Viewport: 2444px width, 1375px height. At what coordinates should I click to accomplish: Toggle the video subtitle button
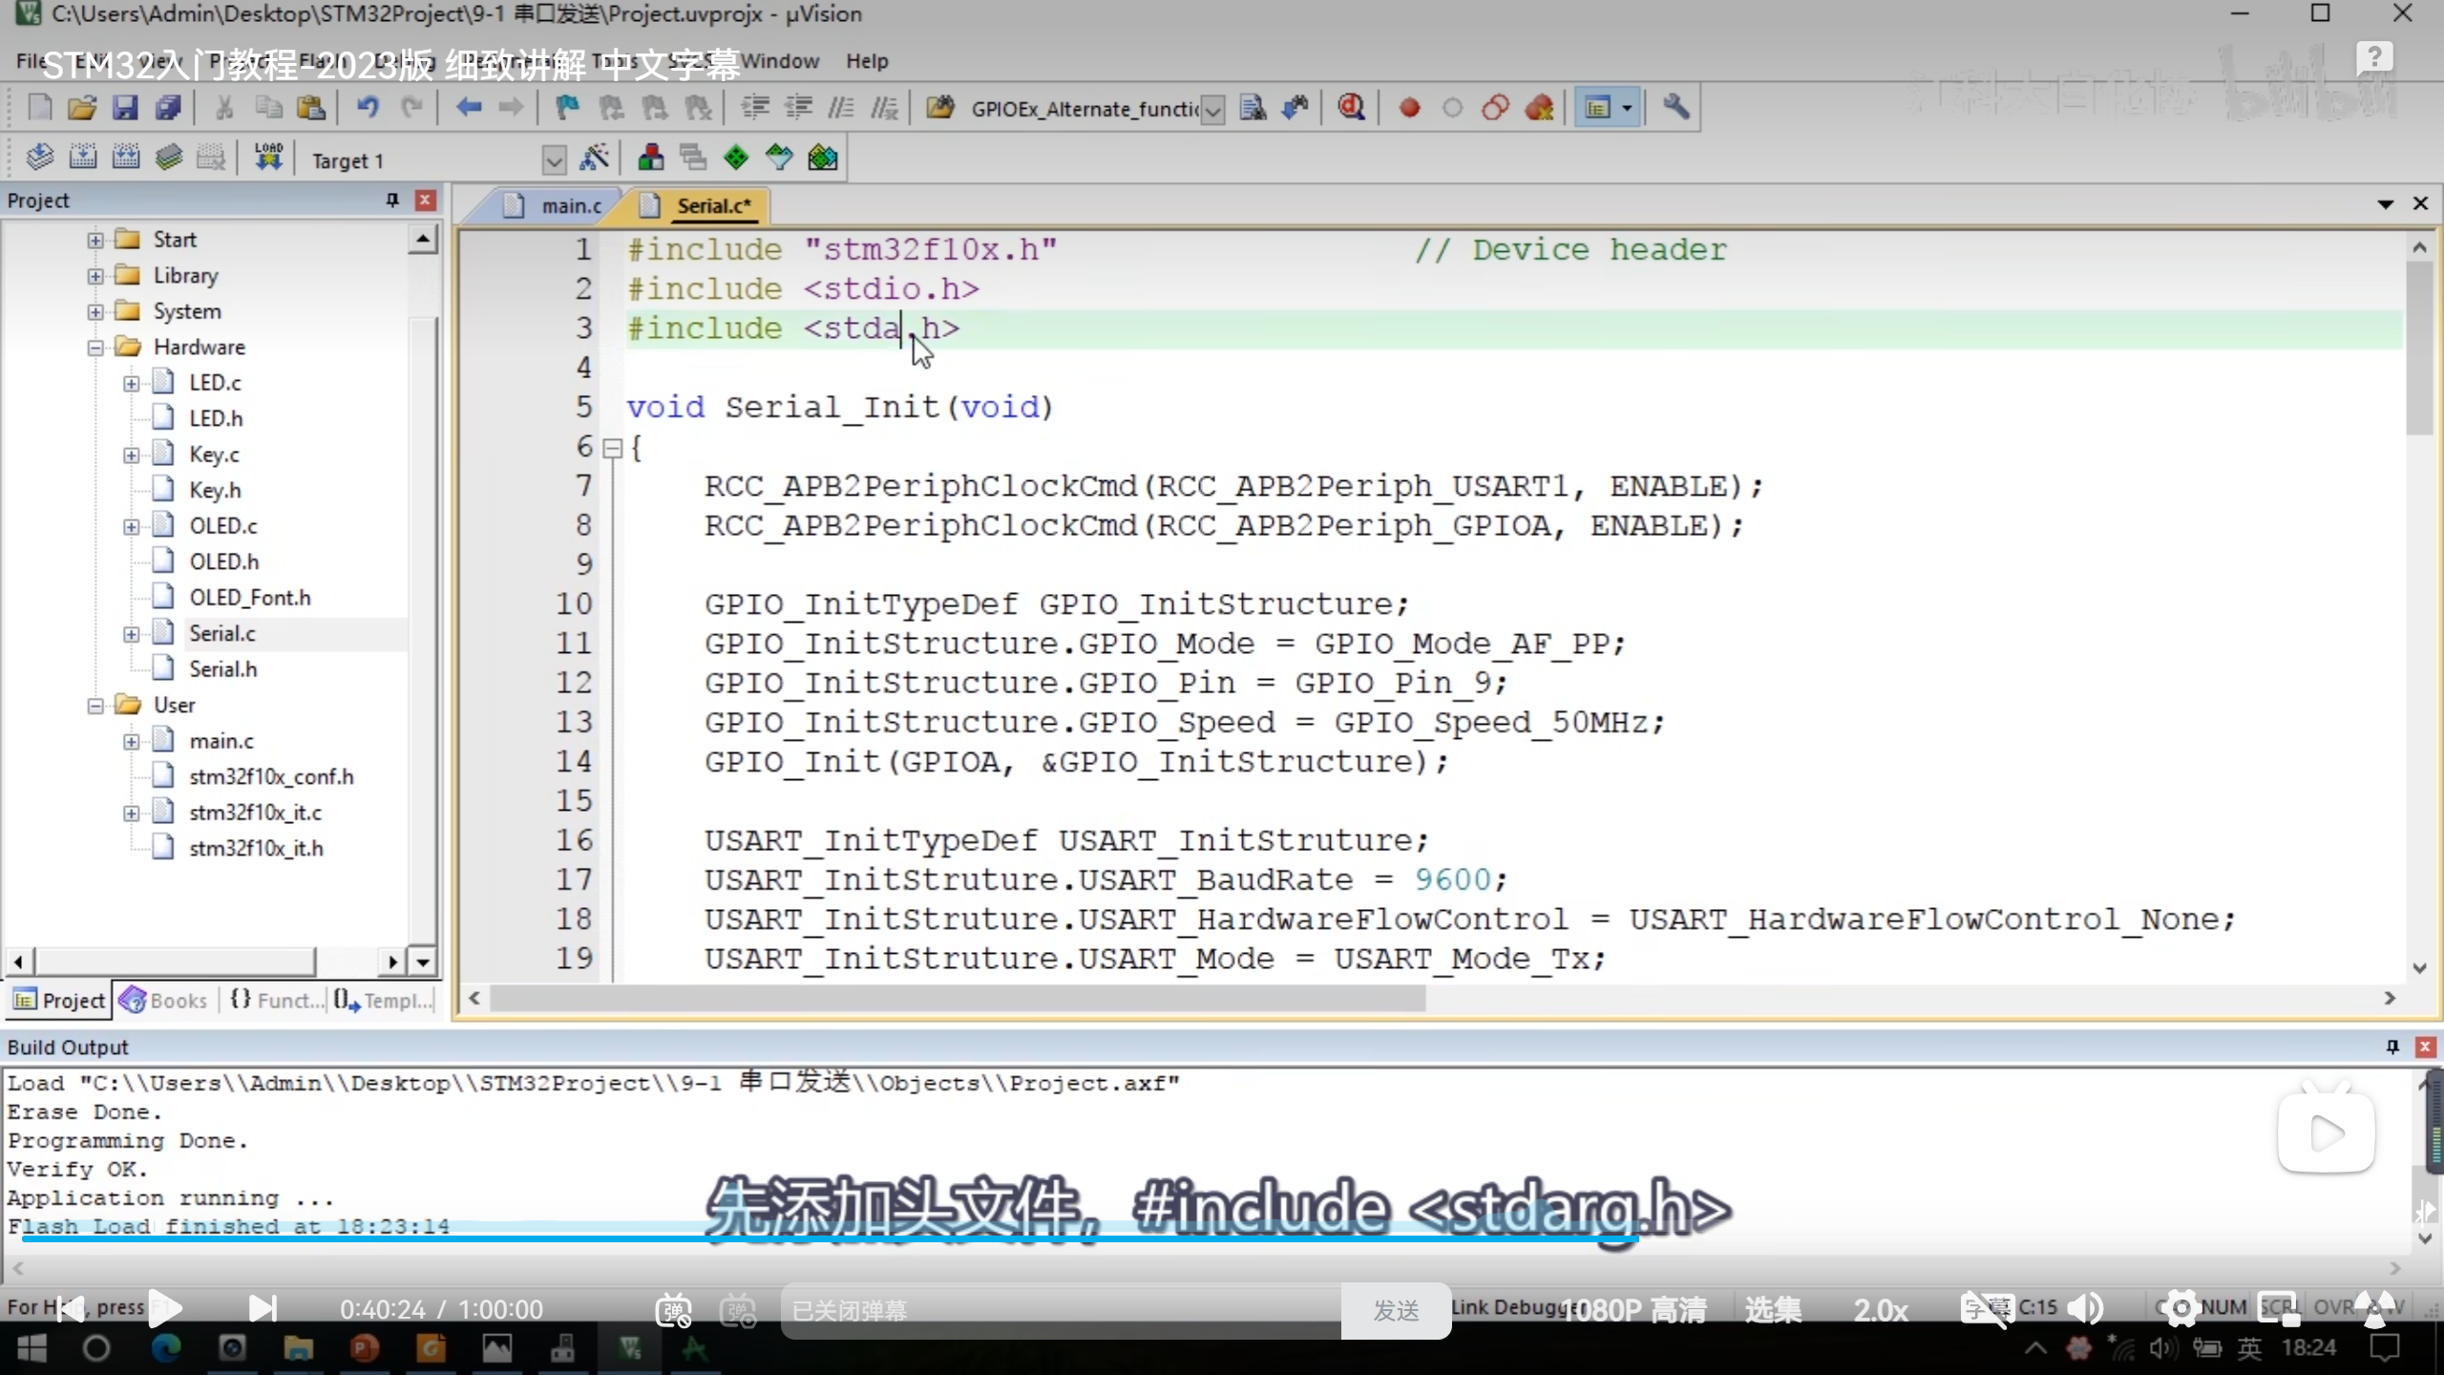(x=1986, y=1309)
